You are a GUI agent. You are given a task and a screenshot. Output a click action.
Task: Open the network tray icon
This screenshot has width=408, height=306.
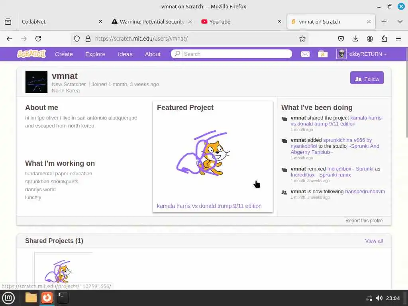[369, 298]
